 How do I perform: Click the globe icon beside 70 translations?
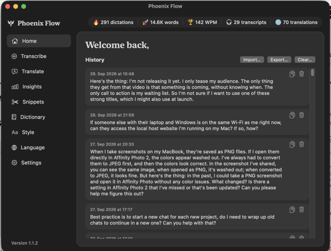278,22
